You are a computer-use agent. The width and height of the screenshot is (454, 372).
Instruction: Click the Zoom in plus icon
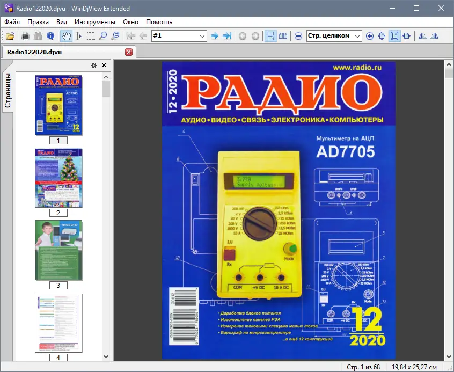tap(369, 36)
